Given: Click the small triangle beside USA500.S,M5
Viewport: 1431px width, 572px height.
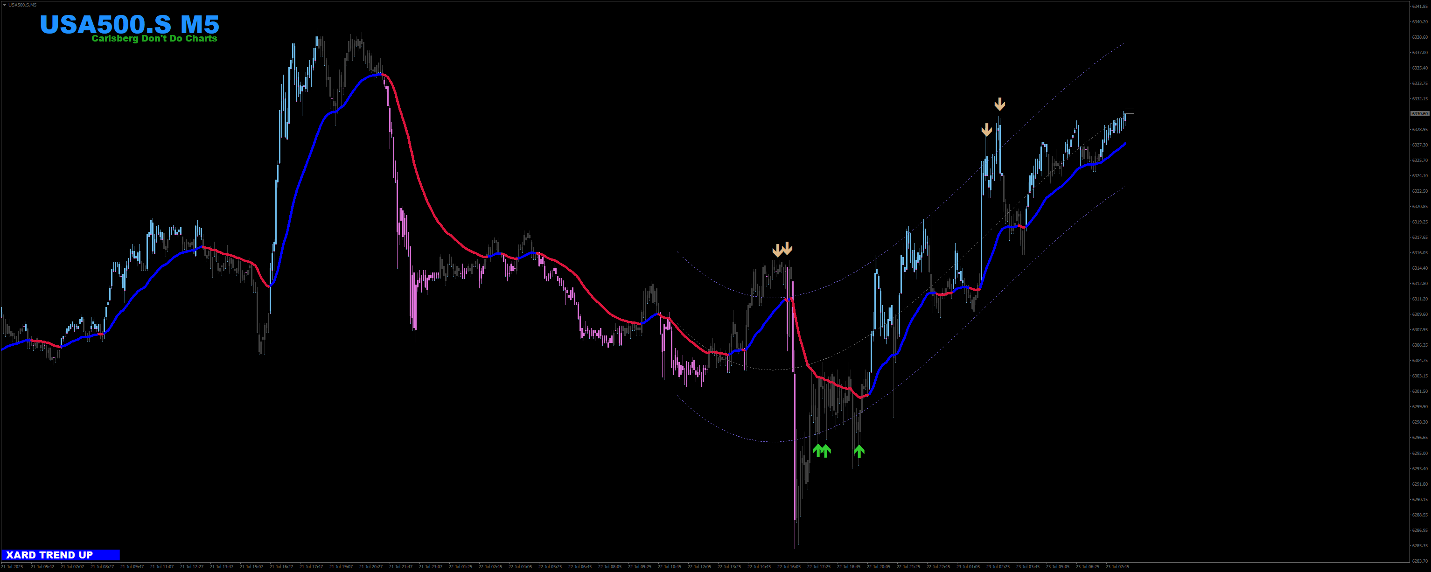Looking at the screenshot, I should click(x=4, y=5).
